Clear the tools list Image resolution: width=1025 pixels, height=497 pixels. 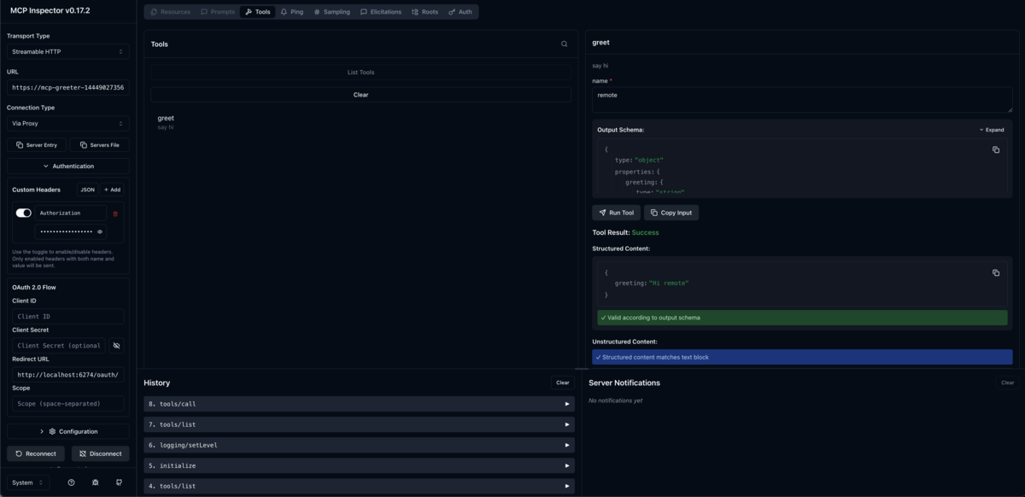pos(360,95)
